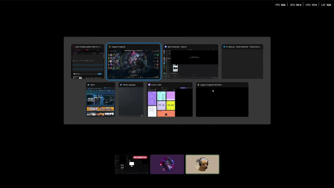Click the Steam icon next to Steam title
Screen dimensions: 334x188
(x=88, y=85)
